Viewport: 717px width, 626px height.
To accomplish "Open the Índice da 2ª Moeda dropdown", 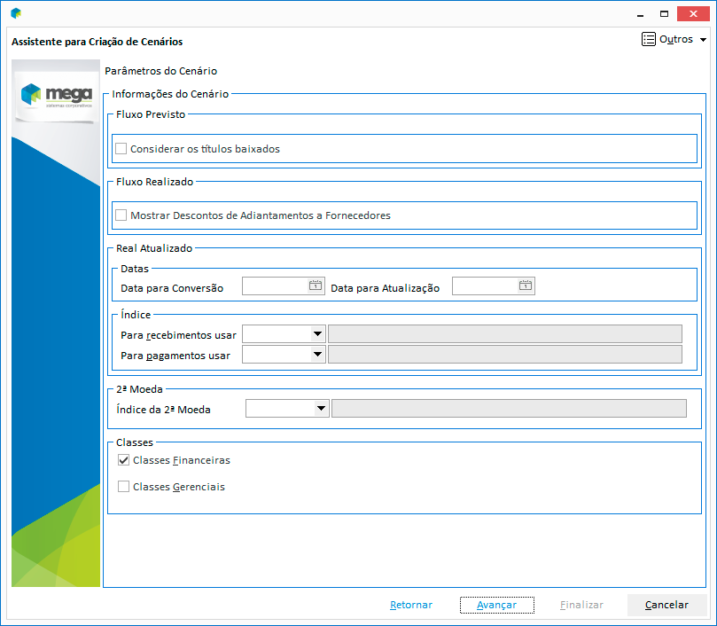I will click(321, 409).
